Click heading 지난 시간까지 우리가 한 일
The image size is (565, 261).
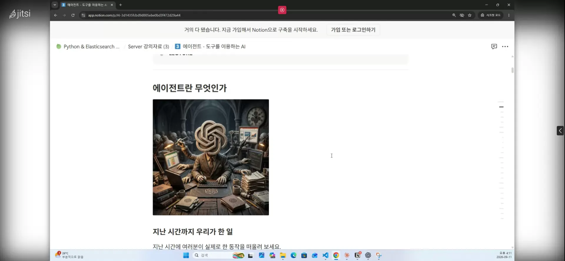tap(192, 232)
